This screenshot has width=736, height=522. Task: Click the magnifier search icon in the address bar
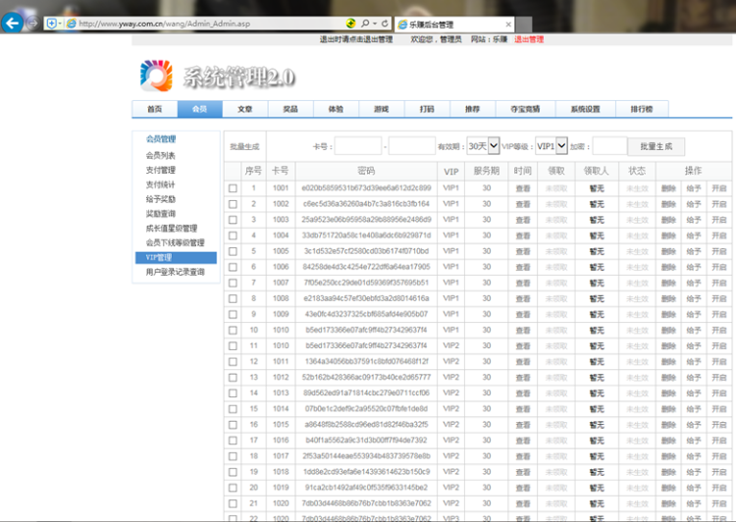click(x=365, y=23)
